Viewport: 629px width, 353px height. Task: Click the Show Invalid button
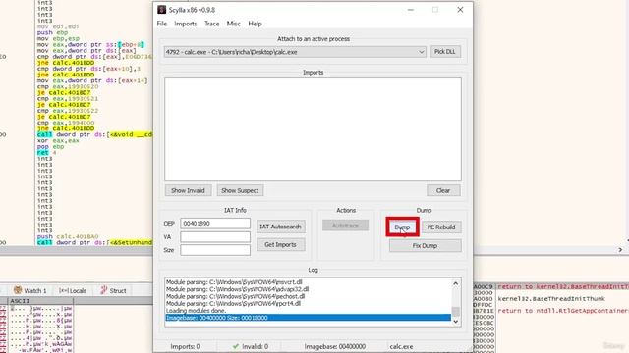188,190
